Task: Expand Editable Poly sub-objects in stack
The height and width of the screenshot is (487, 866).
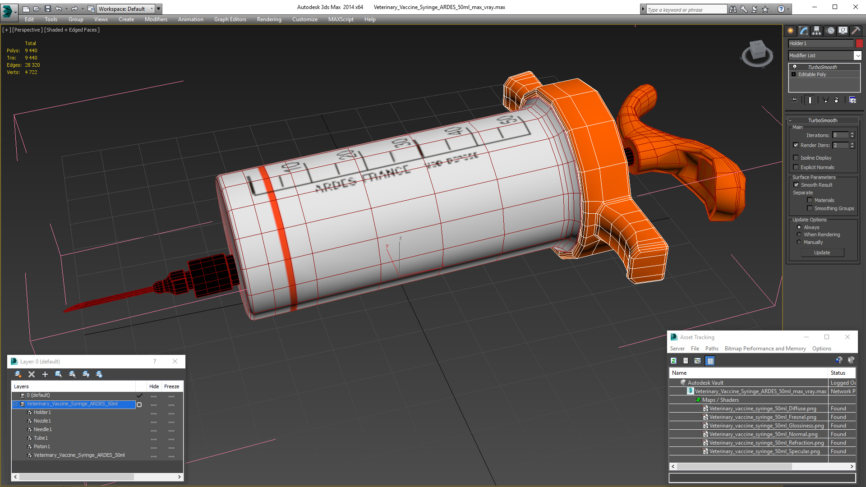Action: pos(794,74)
